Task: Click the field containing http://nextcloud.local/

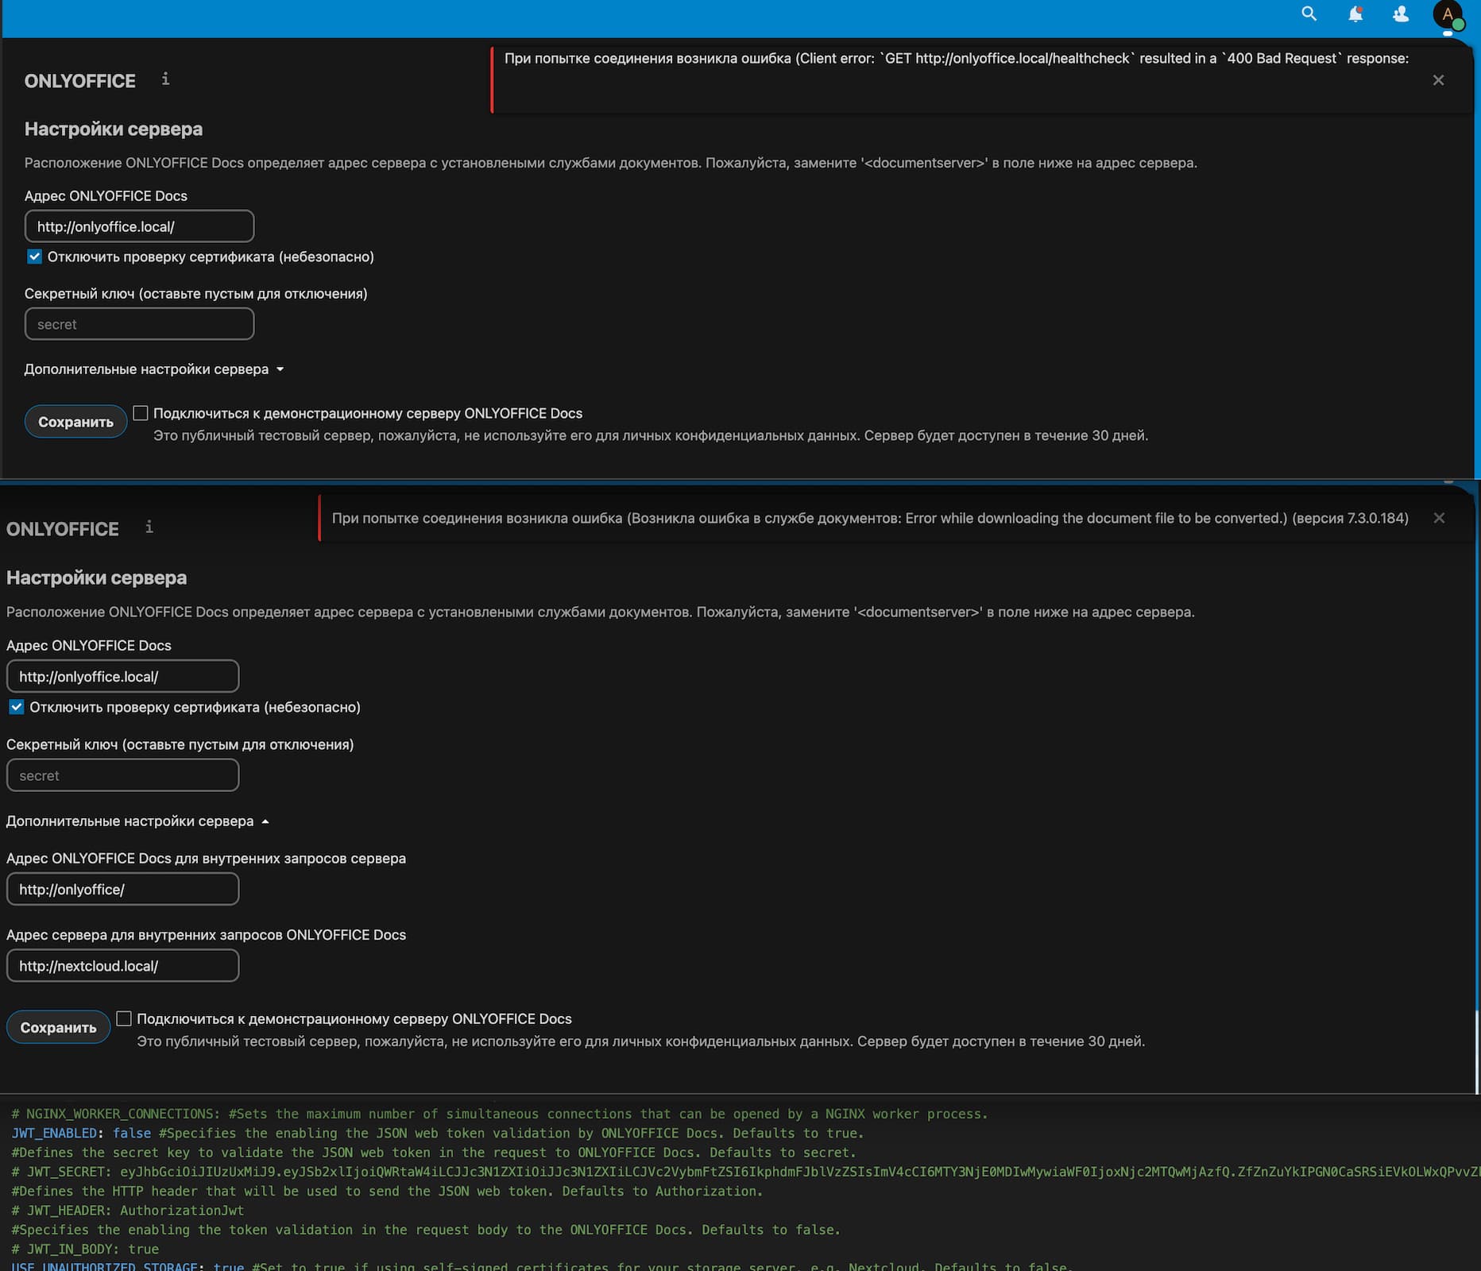Action: pyautogui.click(x=122, y=966)
